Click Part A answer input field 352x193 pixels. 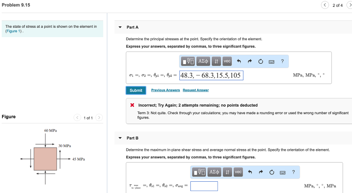(211, 75)
